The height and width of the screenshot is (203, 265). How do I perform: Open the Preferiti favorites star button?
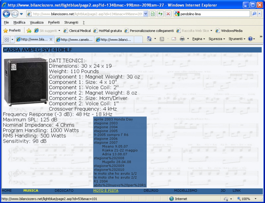coord(12,30)
